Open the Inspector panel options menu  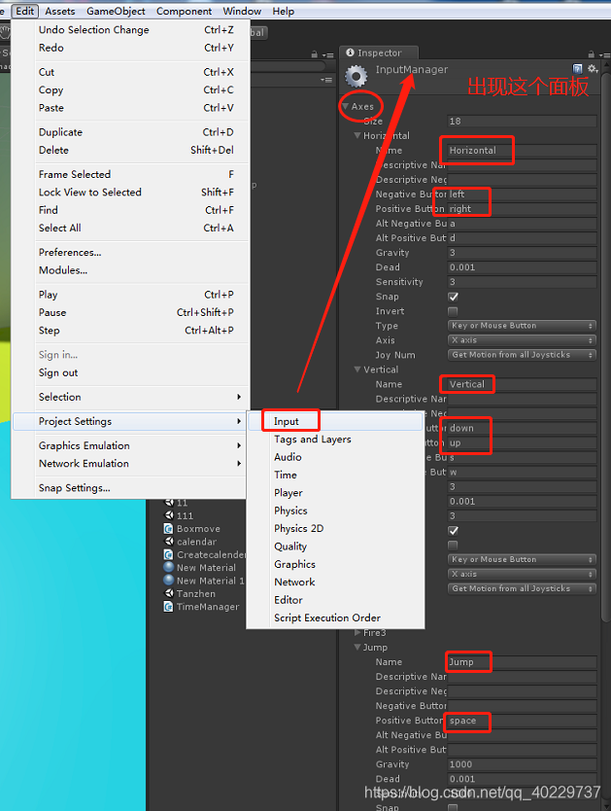click(x=605, y=54)
